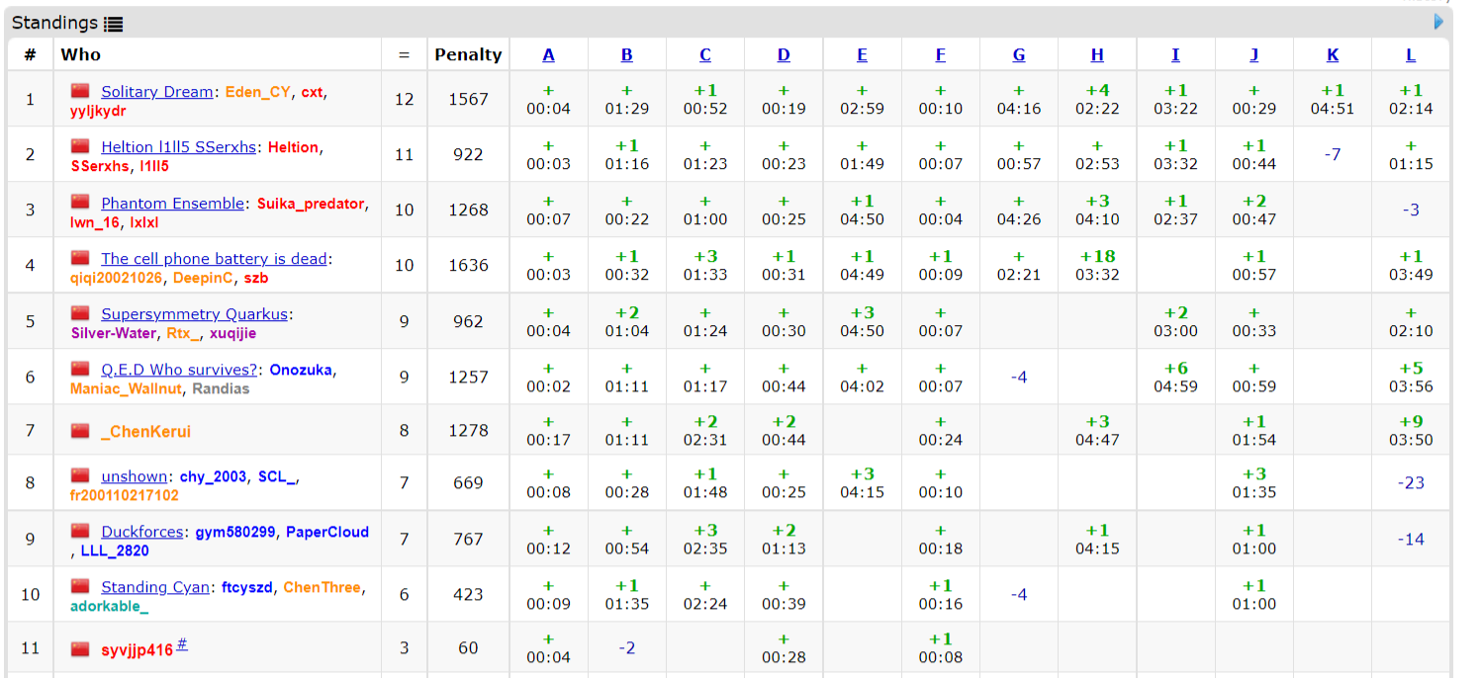
Task: Click the flag icon beside _ChenKerui
Action: coord(80,431)
